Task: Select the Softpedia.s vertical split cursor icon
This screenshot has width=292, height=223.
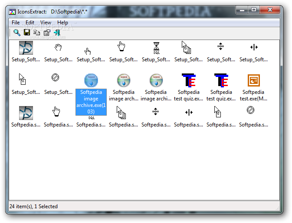Action: 155,112
